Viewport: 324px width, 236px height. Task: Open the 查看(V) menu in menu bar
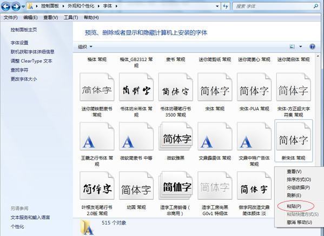click(50, 17)
